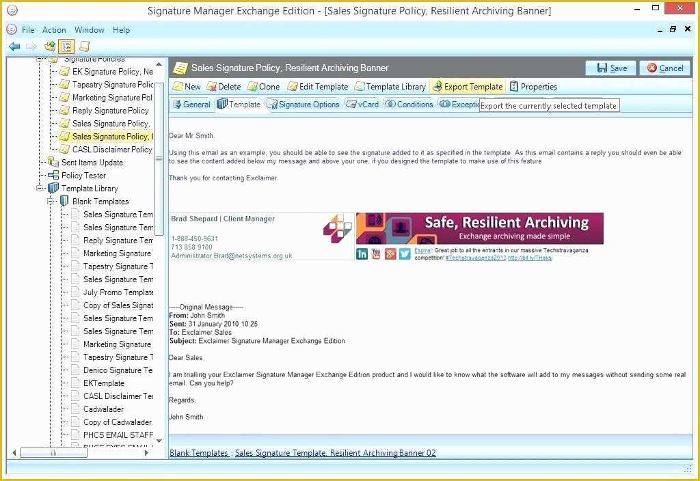Select July Promo Template in tree

[112, 292]
